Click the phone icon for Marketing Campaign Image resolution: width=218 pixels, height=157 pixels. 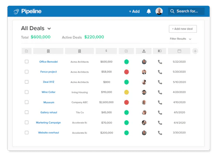pos(160,123)
